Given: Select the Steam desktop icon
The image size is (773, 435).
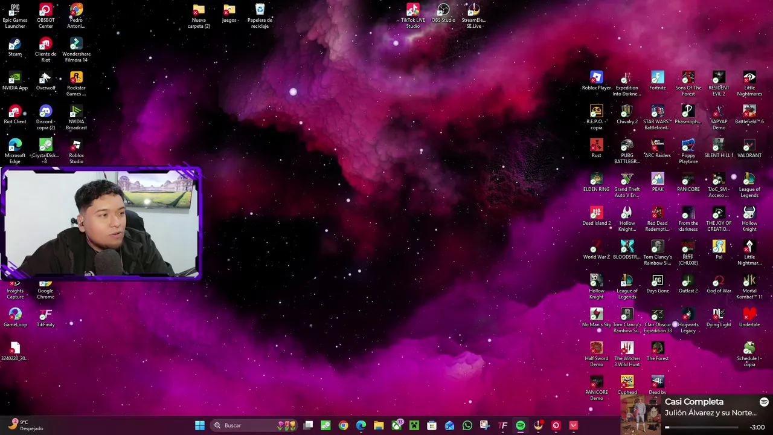Looking at the screenshot, I should point(15,47).
